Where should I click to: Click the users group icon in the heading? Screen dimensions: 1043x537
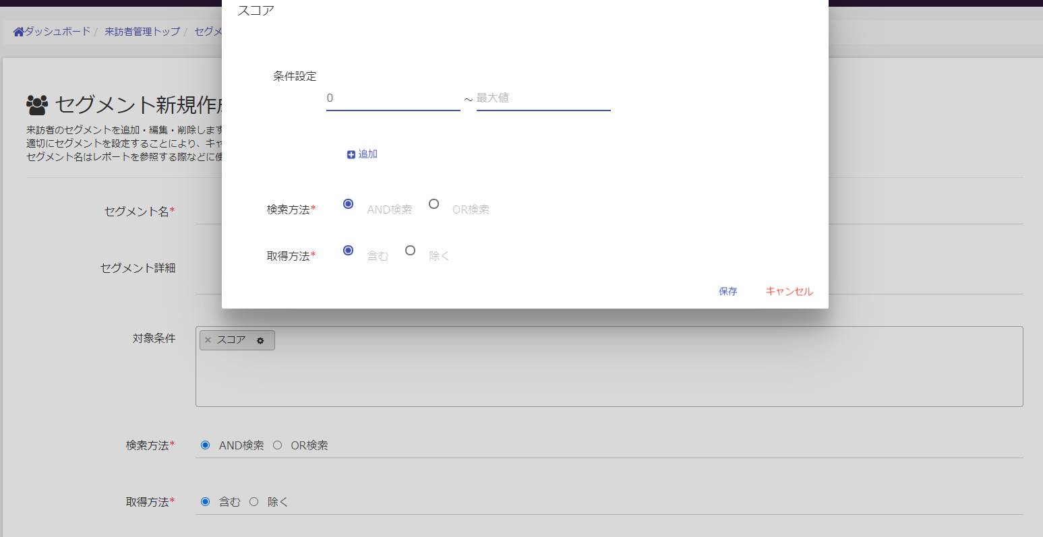coord(38,104)
